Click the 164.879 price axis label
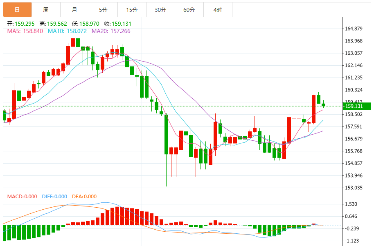This screenshot has width=374, height=246. coord(354,29)
